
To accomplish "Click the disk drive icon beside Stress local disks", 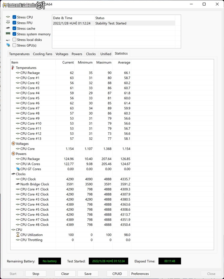I will point(8,40).
